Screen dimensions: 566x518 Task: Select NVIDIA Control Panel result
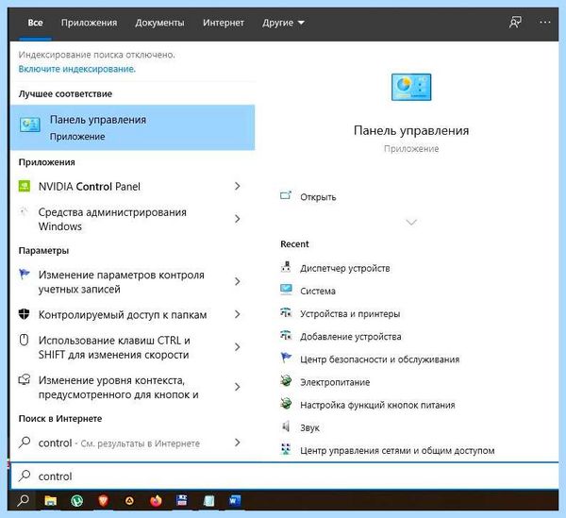click(132, 186)
